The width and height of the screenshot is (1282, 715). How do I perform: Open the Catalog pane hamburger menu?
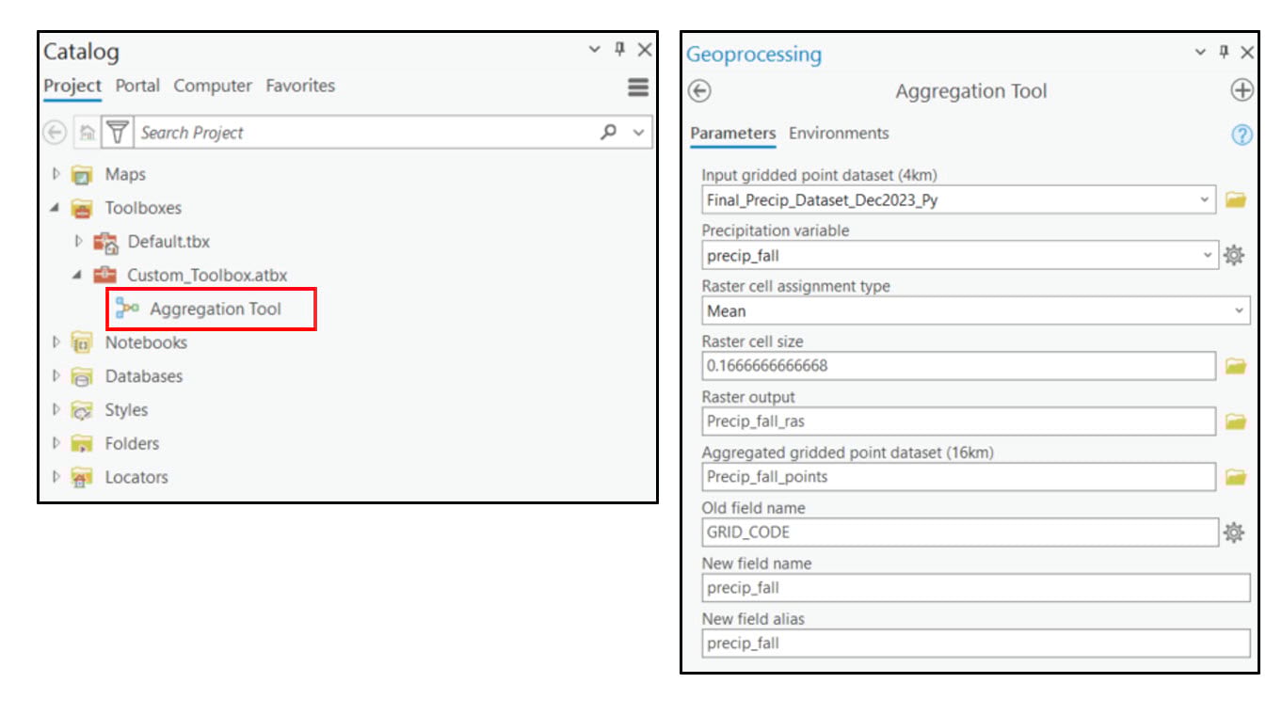(637, 87)
